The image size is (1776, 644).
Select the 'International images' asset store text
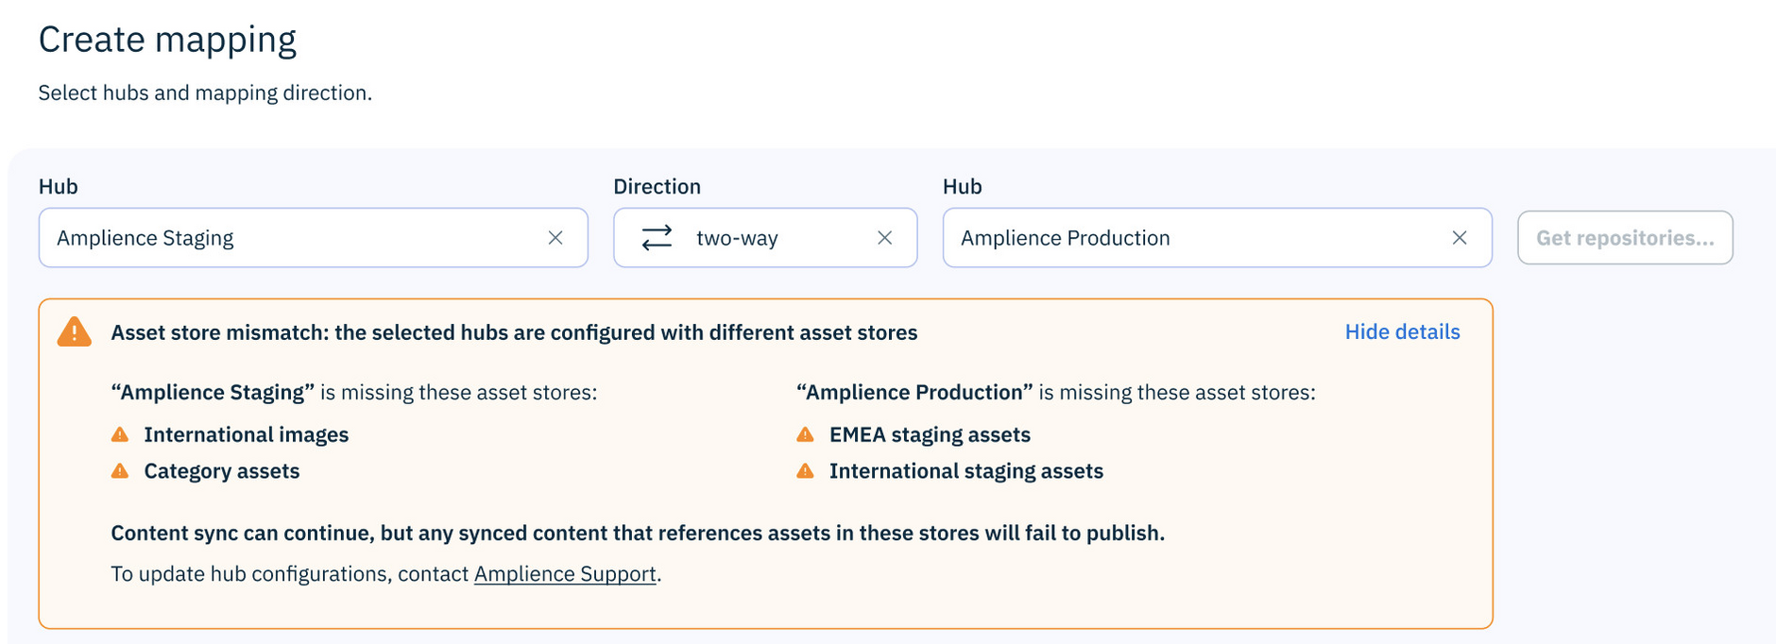[x=246, y=434]
